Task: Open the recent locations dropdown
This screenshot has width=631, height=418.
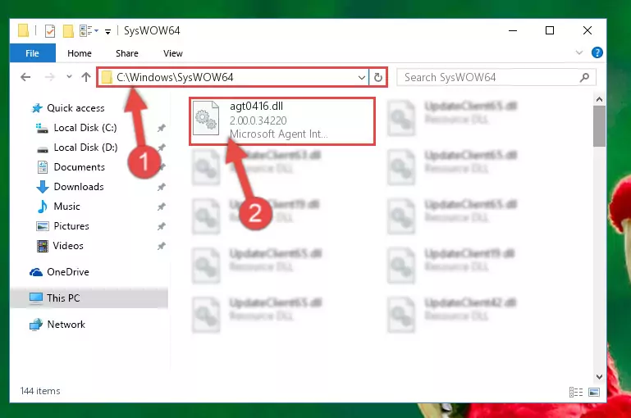Action: click(69, 76)
